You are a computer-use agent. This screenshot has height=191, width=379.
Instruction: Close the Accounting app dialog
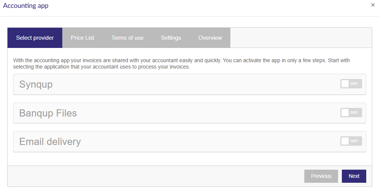(373, 5)
